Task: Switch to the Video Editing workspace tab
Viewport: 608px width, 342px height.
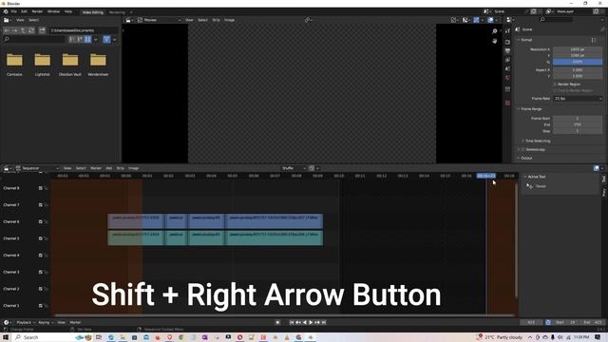Action: (93, 12)
